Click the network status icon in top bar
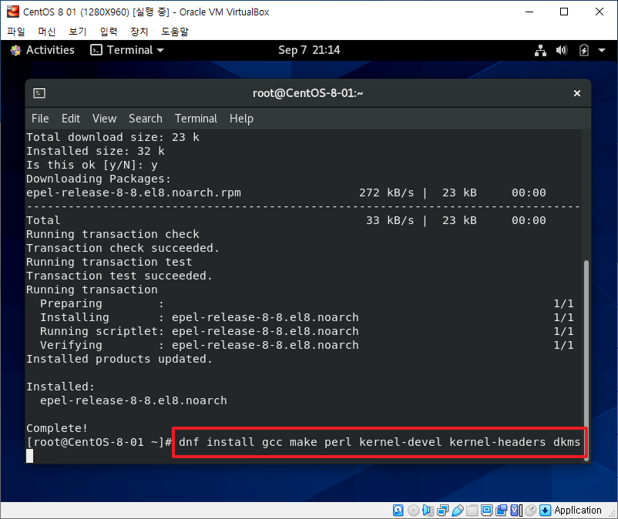 pos(540,50)
